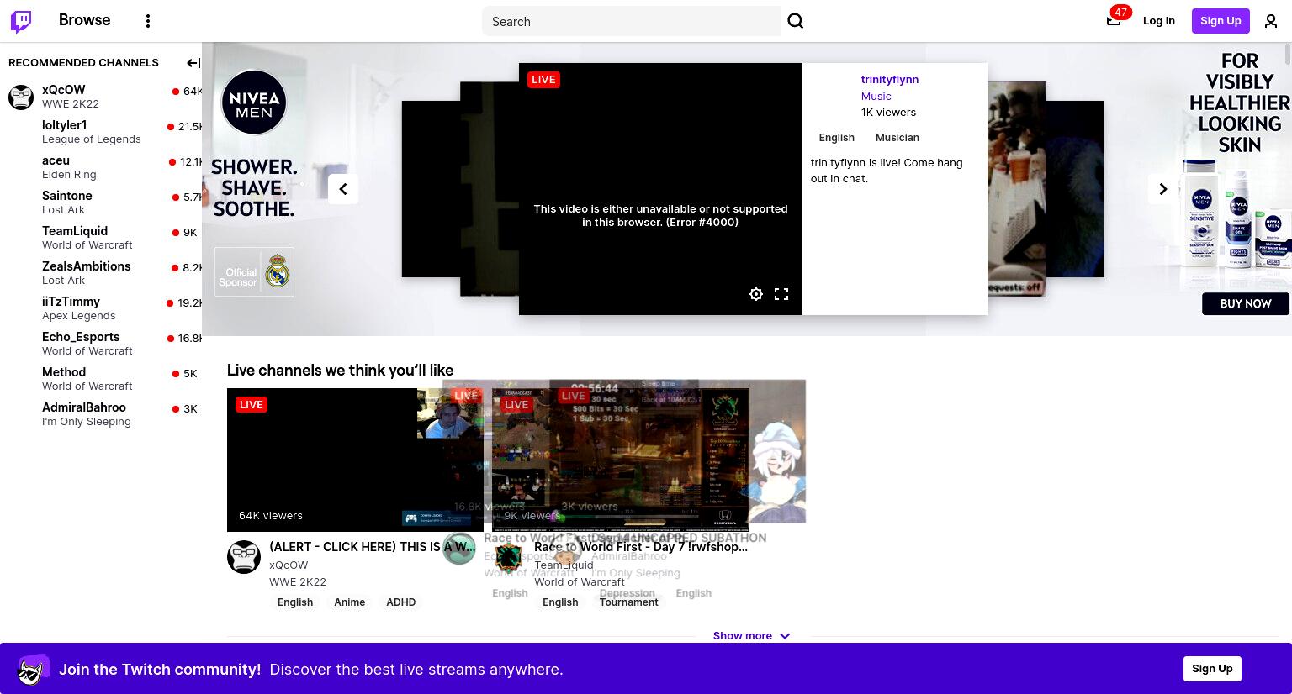Click the Browse tab
Viewport: 1292px width, 694px height.
click(x=84, y=20)
